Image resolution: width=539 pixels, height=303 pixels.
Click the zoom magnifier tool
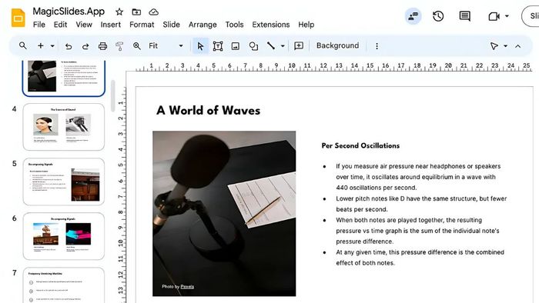tap(137, 46)
